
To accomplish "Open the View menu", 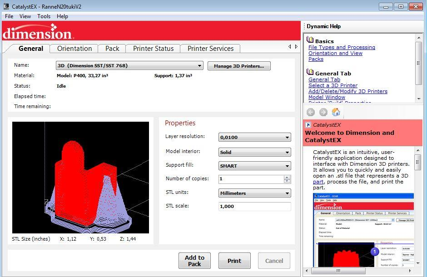I will point(25,16).
